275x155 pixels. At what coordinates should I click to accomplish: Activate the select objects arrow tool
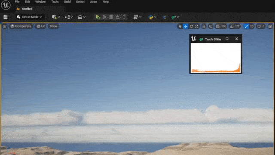click(180, 26)
